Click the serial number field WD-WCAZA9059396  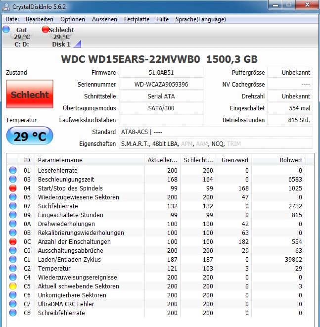(161, 85)
